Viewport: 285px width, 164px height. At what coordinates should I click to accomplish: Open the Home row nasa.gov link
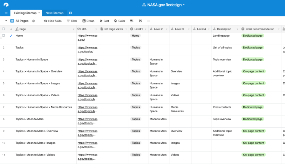(x=87, y=38)
